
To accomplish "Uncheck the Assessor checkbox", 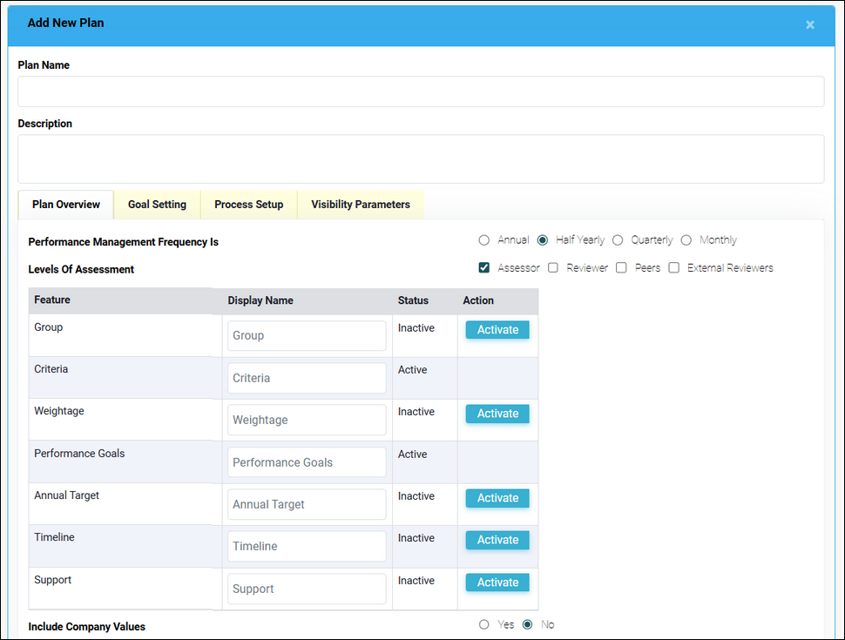I will pyautogui.click(x=484, y=268).
